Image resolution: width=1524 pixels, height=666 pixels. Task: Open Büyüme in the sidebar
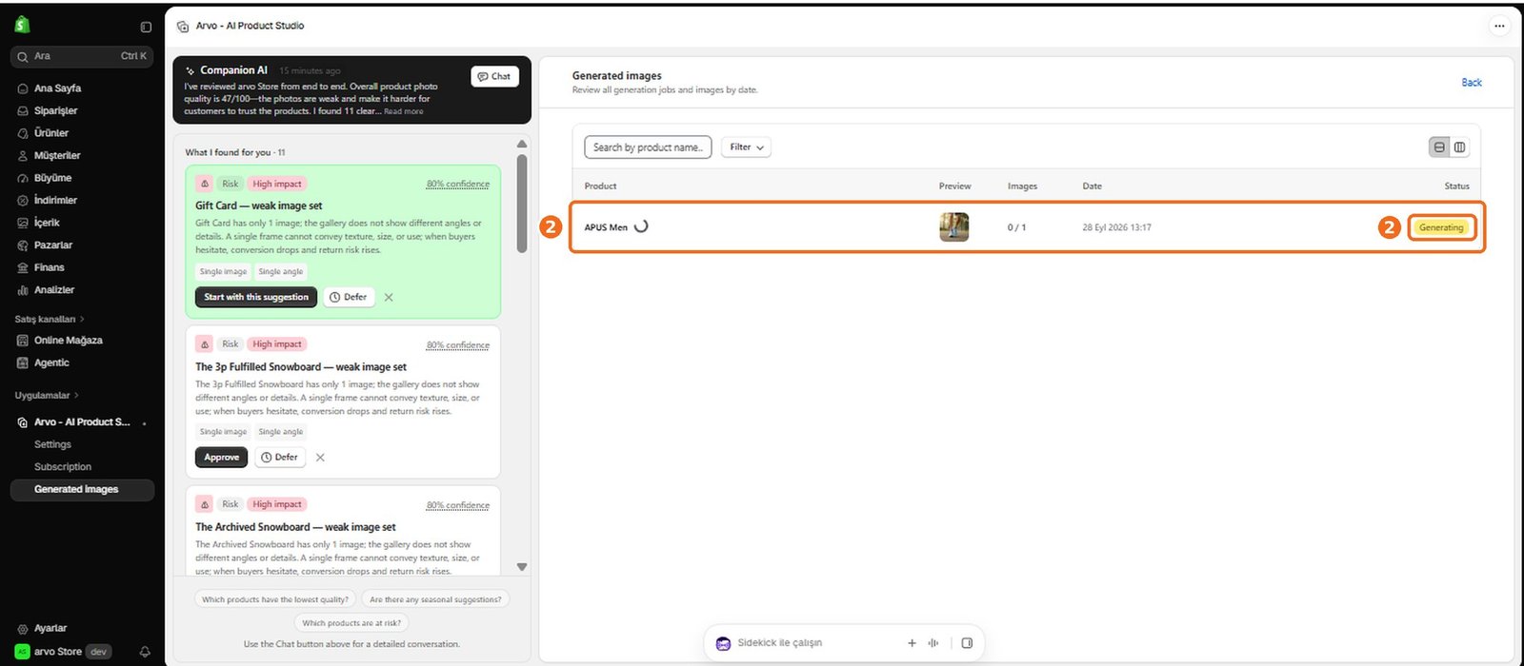(x=52, y=178)
